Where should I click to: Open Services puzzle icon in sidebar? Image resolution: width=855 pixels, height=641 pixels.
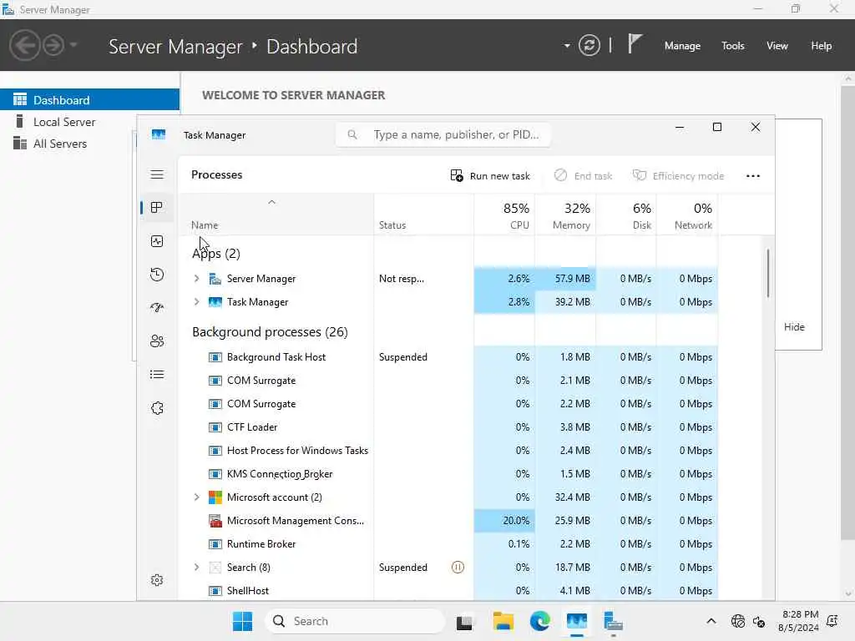[x=157, y=408]
